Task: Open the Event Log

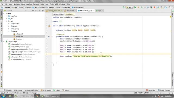Action: (x=150, y=90)
